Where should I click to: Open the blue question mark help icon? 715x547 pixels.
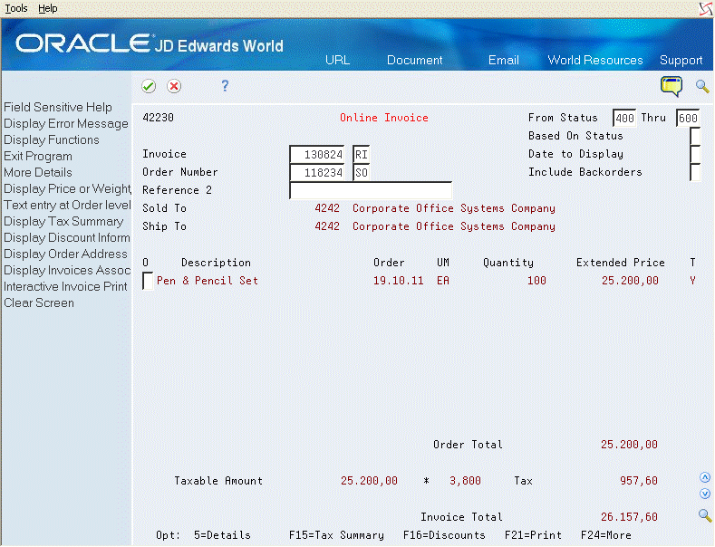click(x=225, y=85)
